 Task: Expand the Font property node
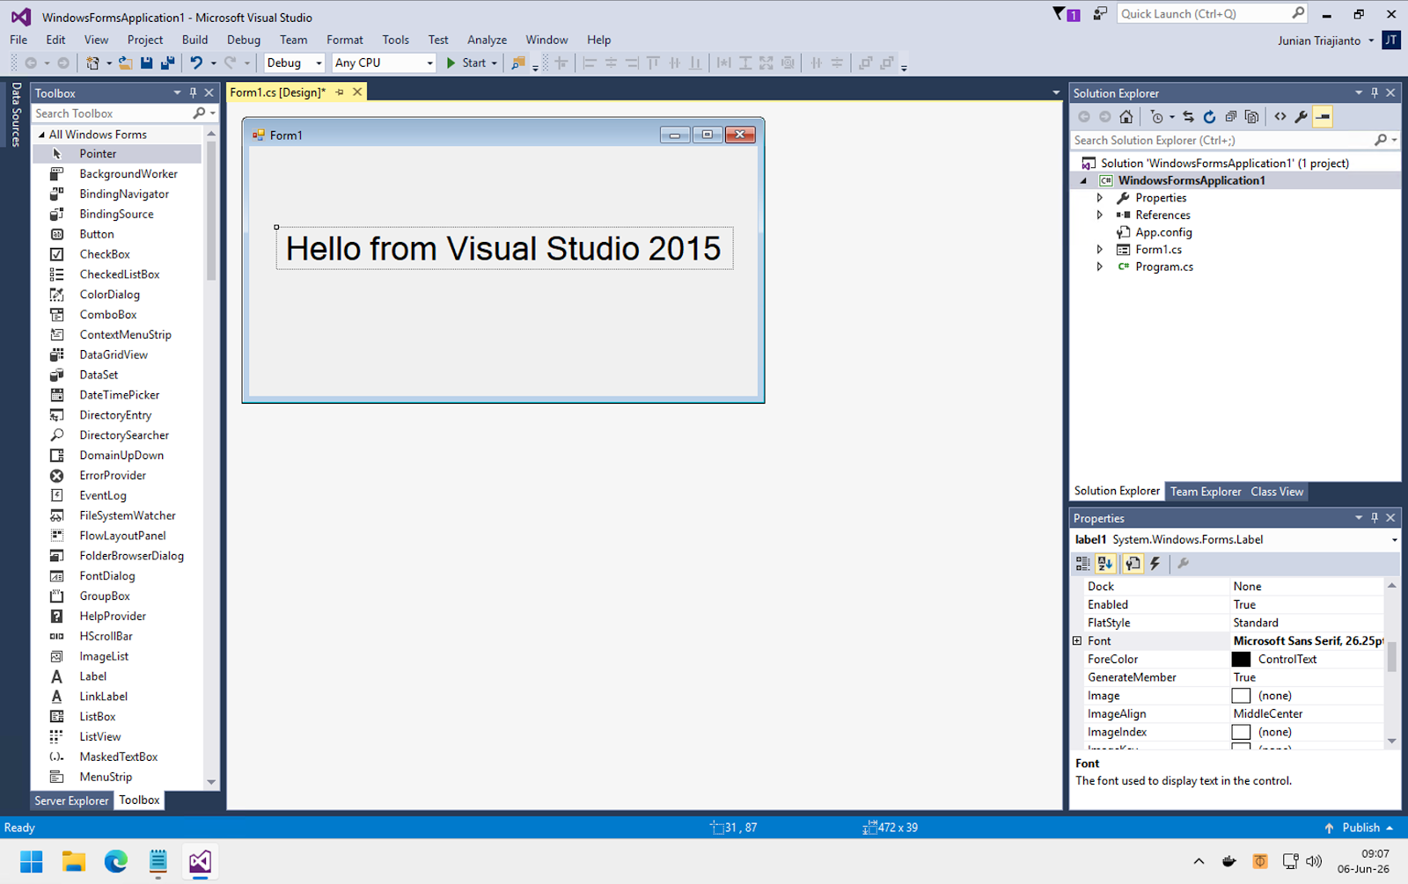(1077, 641)
